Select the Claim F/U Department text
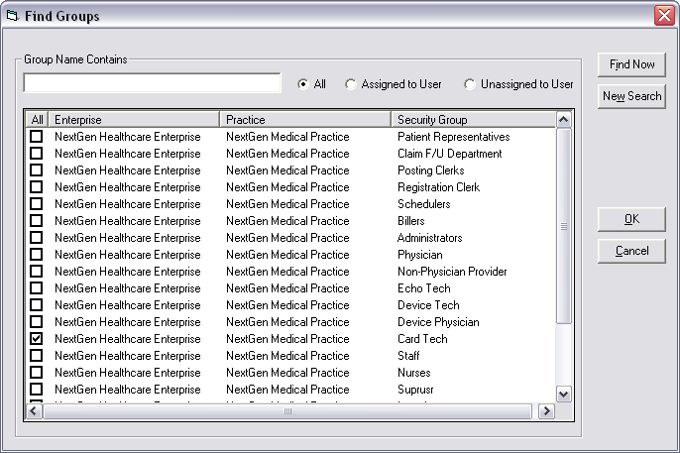The image size is (680, 453). (449, 154)
